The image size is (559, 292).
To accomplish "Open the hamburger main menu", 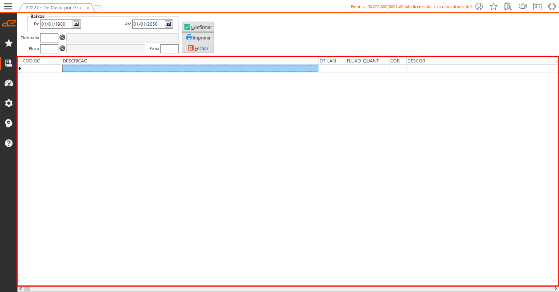I will 8,6.
